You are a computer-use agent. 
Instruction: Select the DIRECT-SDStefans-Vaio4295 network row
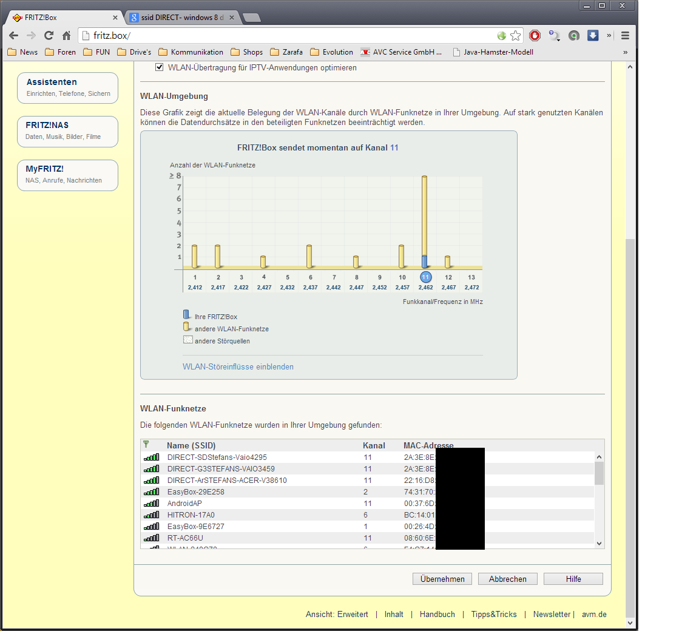(368, 457)
